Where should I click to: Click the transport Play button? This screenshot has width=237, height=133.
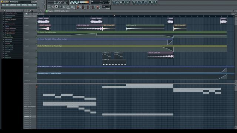[53, 7]
